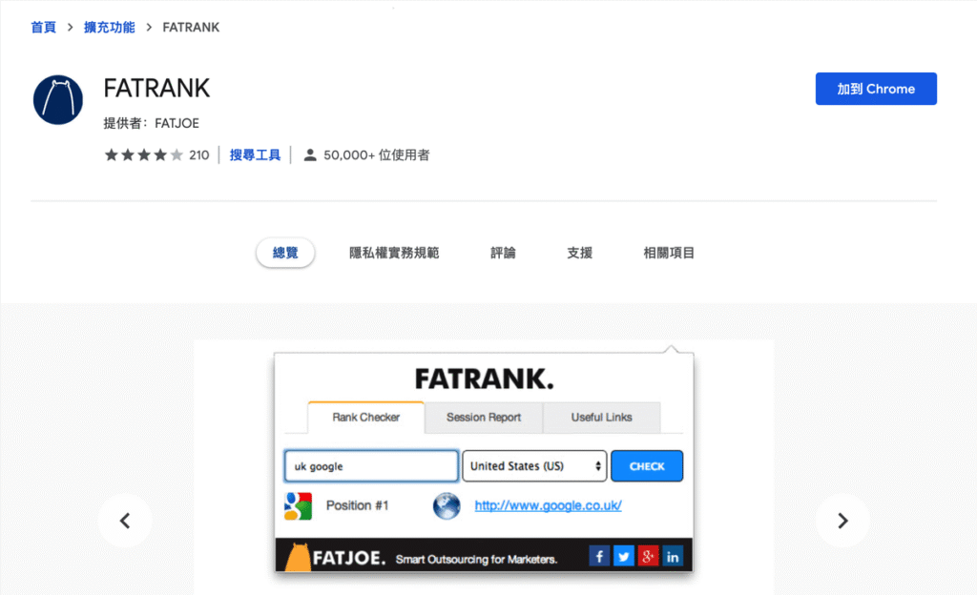The height and width of the screenshot is (595, 977).
Task: Click the Google+ icon in FATJOE banner
Action: tap(648, 556)
